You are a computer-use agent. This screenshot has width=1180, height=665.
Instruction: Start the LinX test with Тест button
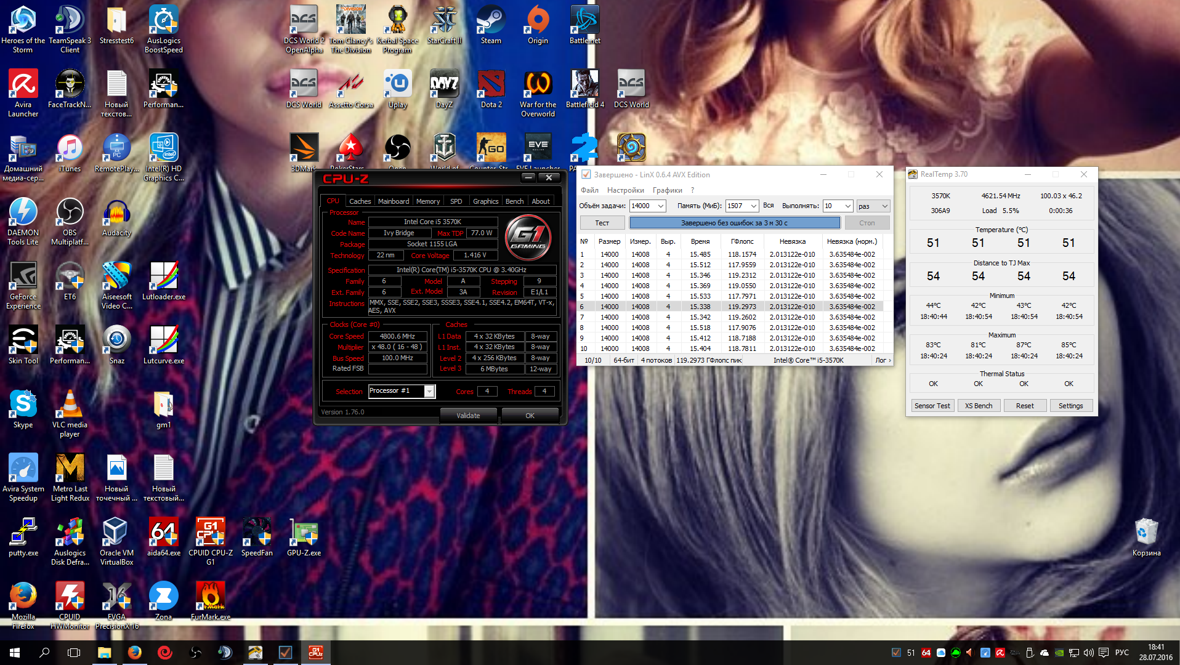[602, 223]
